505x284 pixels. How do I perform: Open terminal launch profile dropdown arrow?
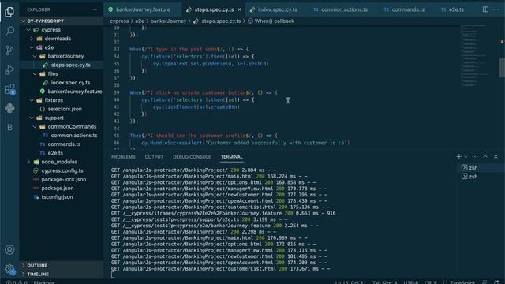[x=466, y=157]
